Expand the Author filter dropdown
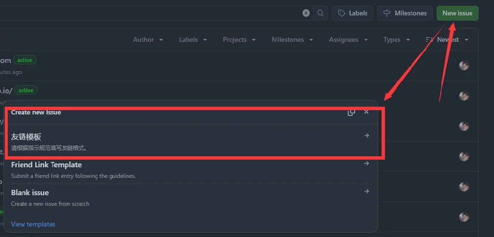Viewport: 494px width, 237px height. click(148, 40)
